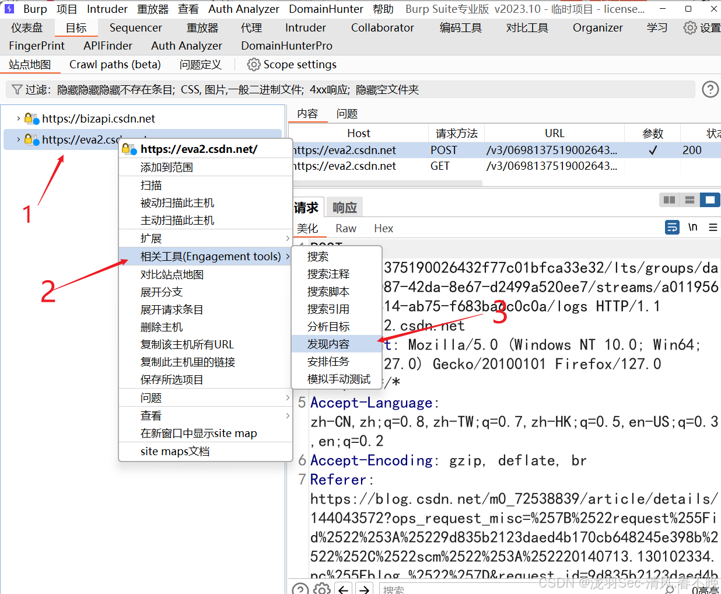Sort table by URL column header
This screenshot has height=594, width=721.
coord(554,133)
